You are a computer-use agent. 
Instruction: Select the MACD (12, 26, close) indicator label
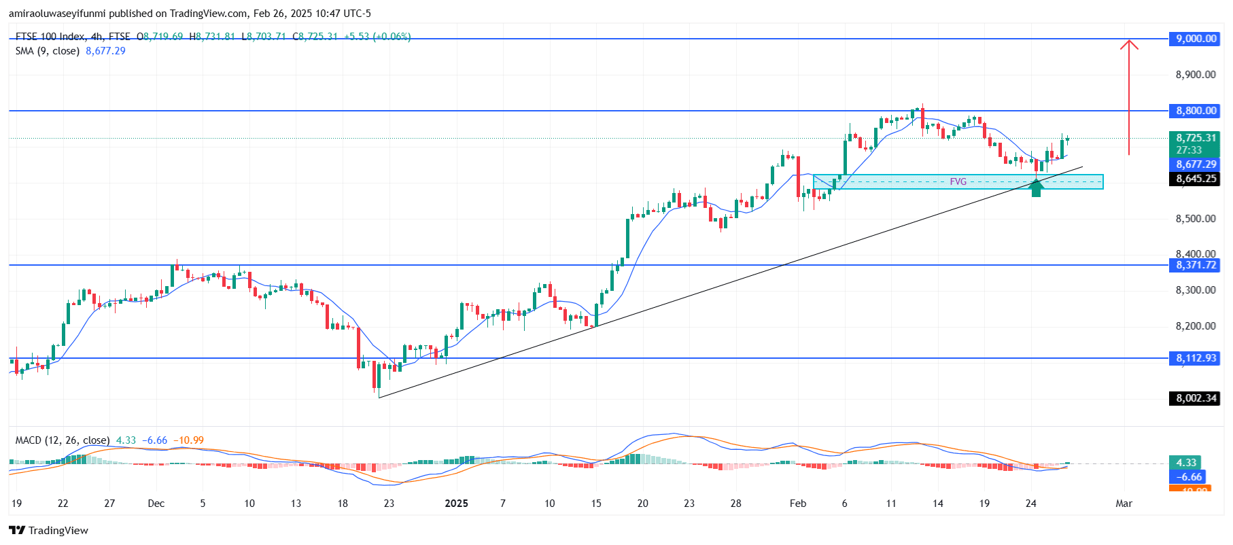pos(63,440)
